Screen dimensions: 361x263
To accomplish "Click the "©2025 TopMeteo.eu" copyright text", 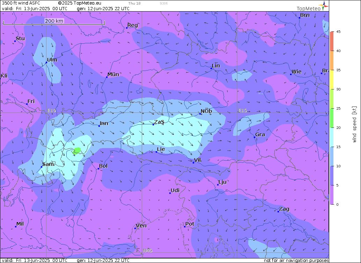I will point(80,3).
